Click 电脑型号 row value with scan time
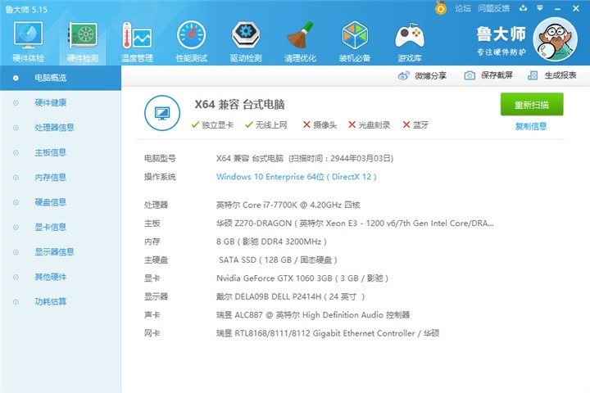Screen dimensions: 590x393 pyautogui.click(x=305, y=158)
